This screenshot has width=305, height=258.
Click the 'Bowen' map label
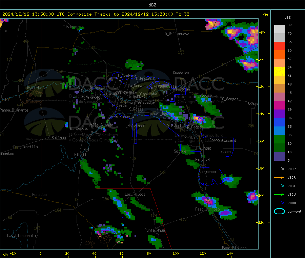[x=225, y=152]
